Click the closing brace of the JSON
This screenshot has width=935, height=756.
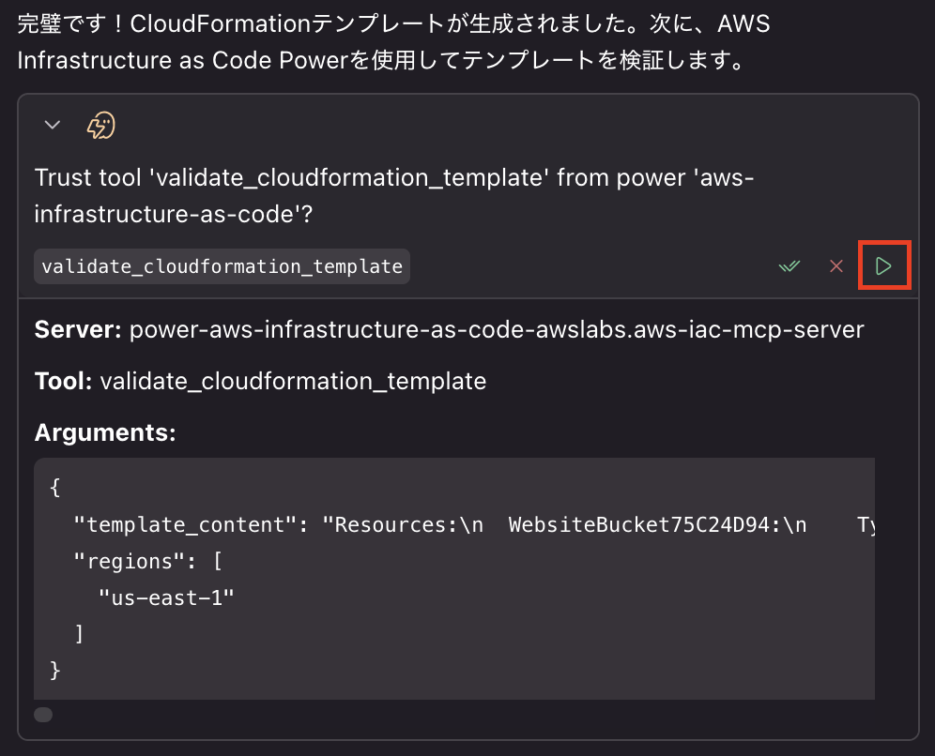pos(54,670)
